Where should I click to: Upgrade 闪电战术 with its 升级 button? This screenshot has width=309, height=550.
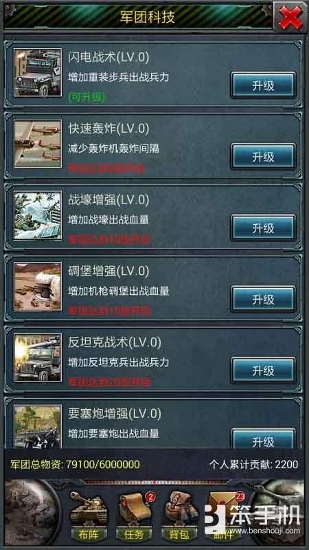[263, 85]
